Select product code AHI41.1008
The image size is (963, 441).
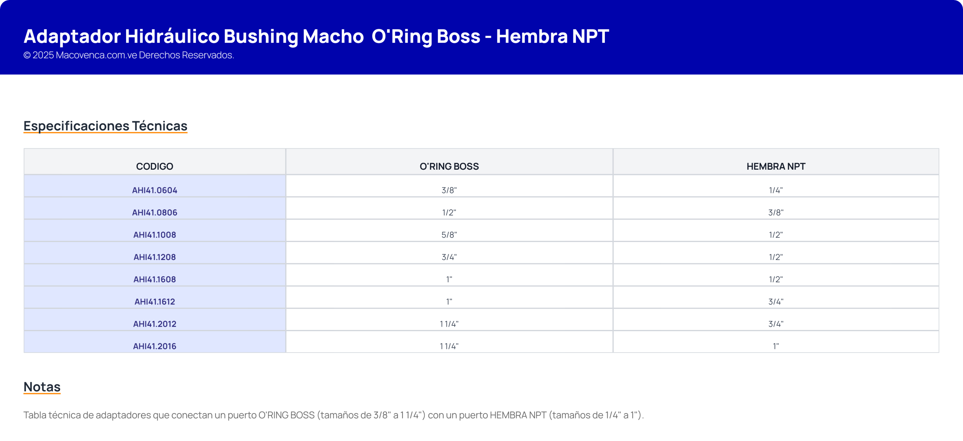[155, 234]
